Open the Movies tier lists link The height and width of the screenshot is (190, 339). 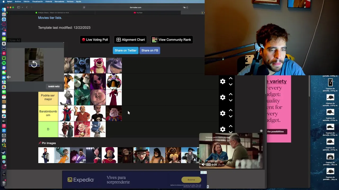tap(50, 18)
